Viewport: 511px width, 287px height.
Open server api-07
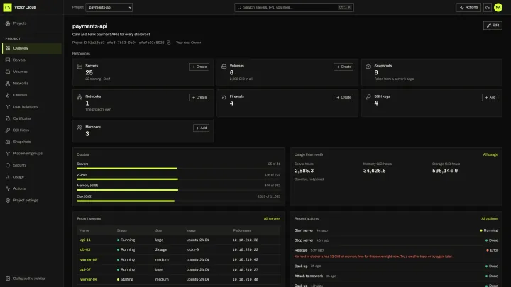[85, 270]
